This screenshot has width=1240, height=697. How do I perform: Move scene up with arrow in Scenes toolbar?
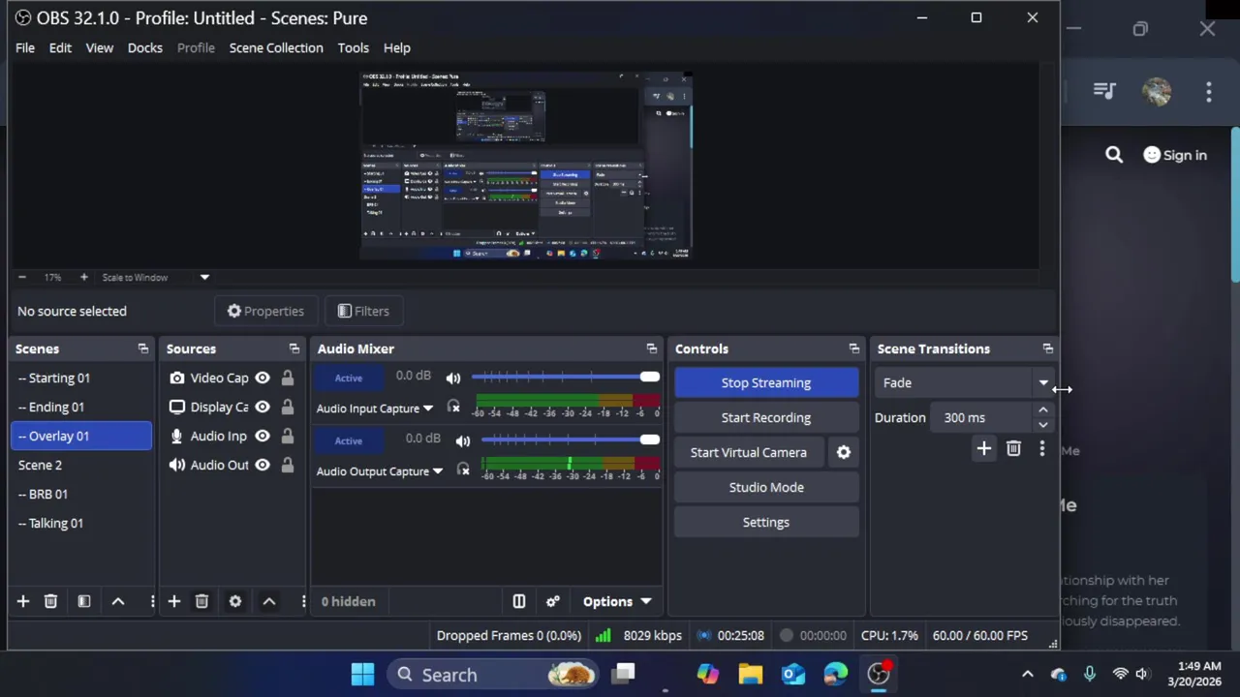118,601
